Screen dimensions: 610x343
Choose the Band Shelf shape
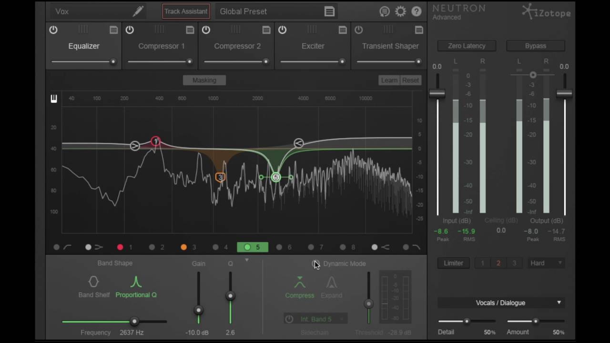coord(94,287)
